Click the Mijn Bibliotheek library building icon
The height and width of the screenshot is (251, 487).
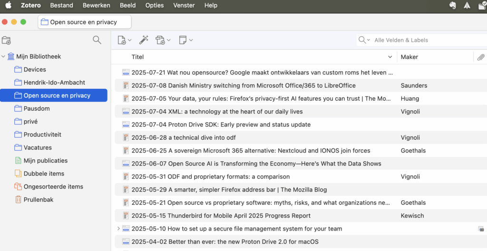(11, 57)
